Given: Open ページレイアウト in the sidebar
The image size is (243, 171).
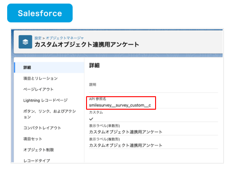Looking at the screenshot, I should pos(39,89).
